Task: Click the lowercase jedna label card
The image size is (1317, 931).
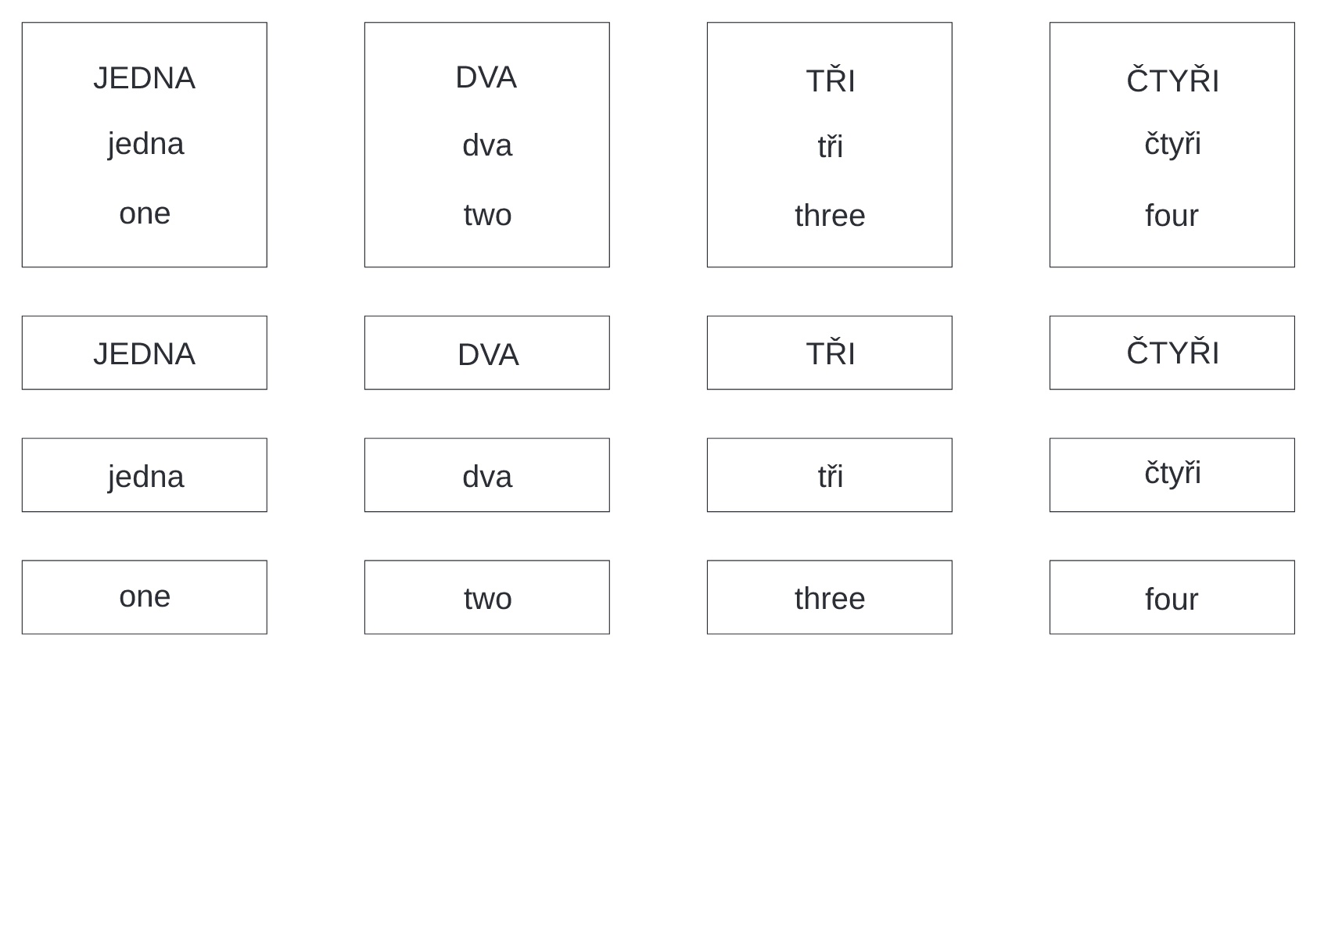Action: [144, 474]
